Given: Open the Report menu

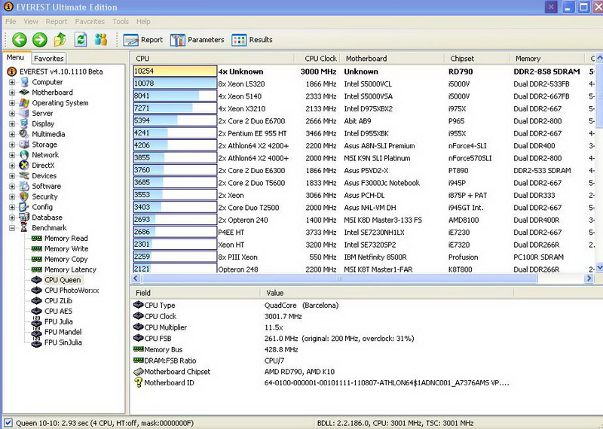Looking at the screenshot, I should (56, 22).
